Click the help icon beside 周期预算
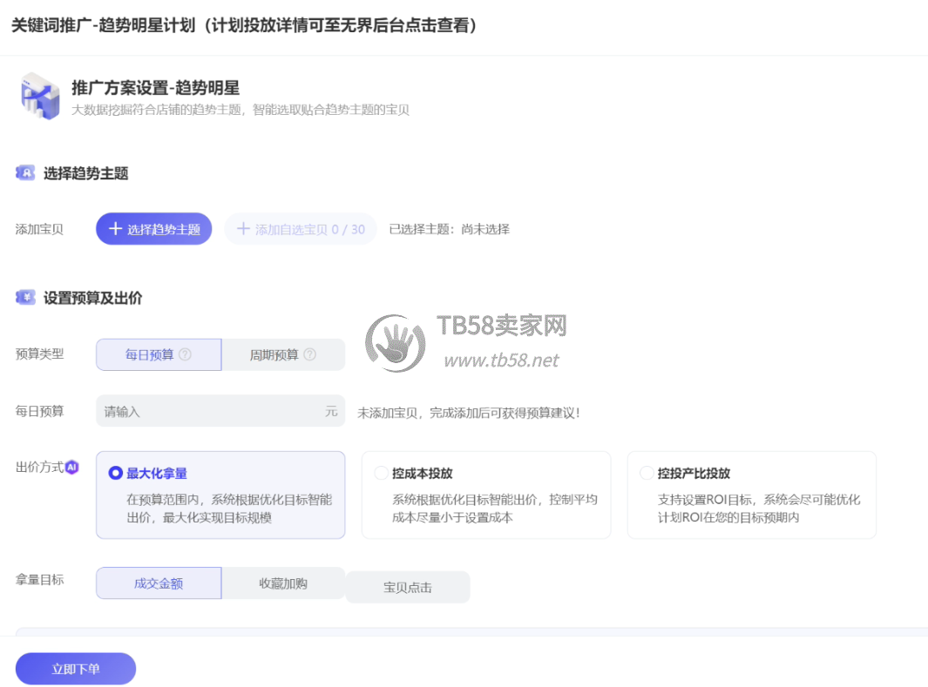 tap(309, 355)
